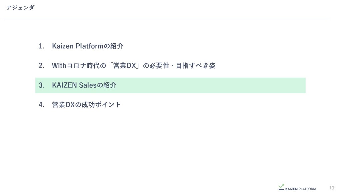
Task: Click the KAIZEN PLATFORM logo text
Action: point(301,189)
